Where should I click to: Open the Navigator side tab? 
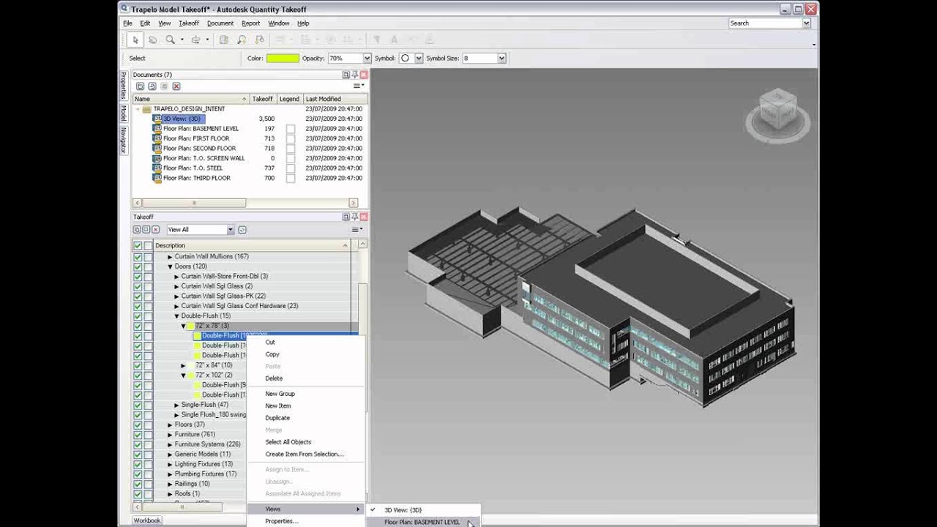click(x=124, y=140)
